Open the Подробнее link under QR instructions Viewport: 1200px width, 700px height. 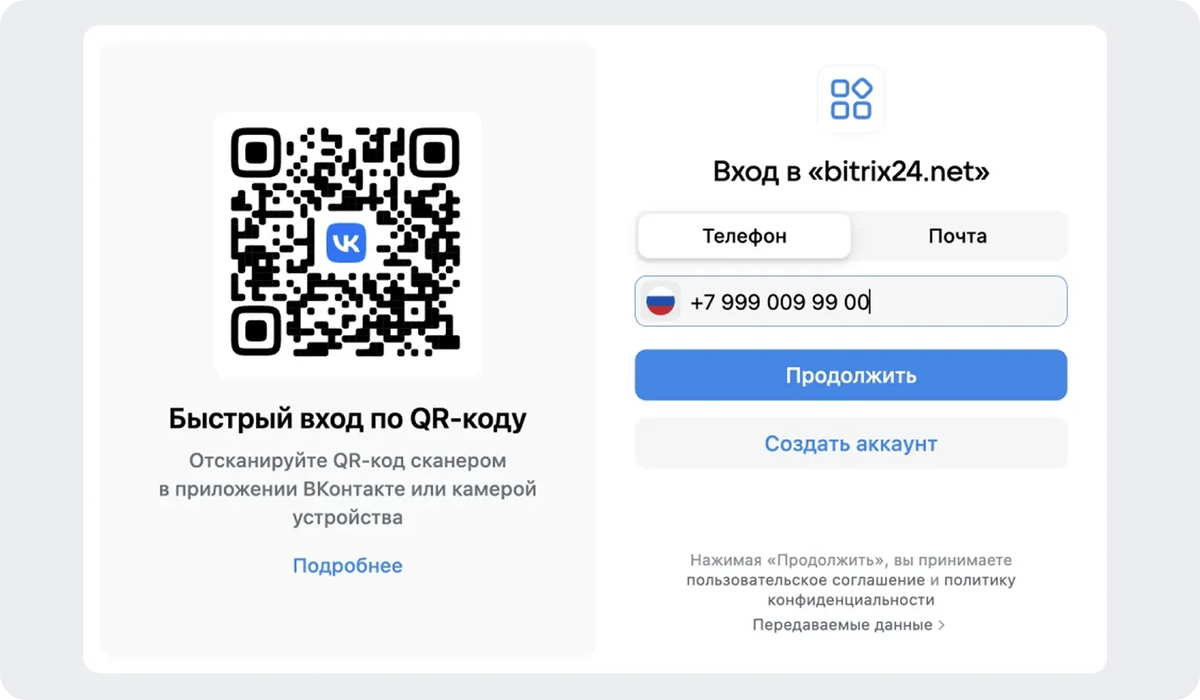(x=347, y=566)
